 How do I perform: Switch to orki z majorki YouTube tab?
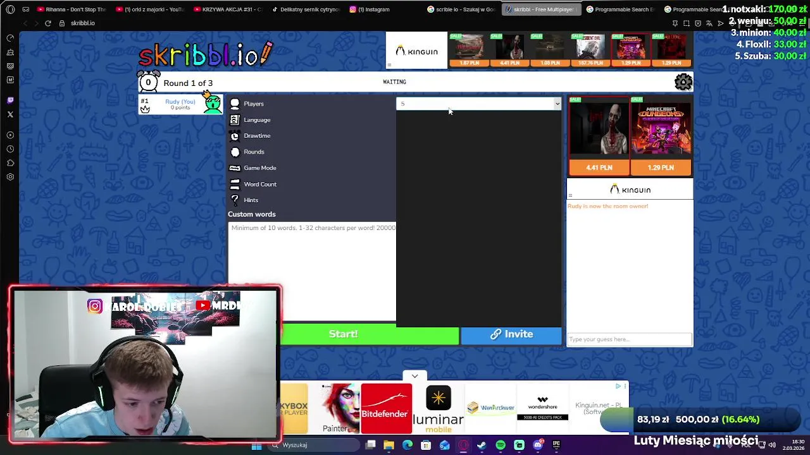point(151,9)
